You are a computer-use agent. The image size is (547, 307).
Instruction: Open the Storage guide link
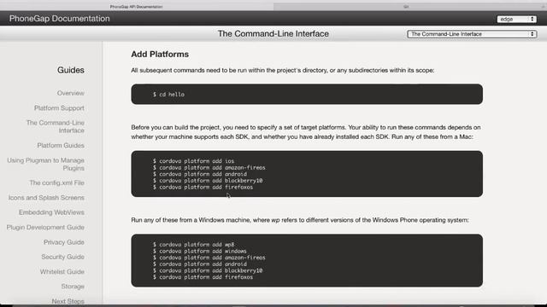[x=73, y=287]
